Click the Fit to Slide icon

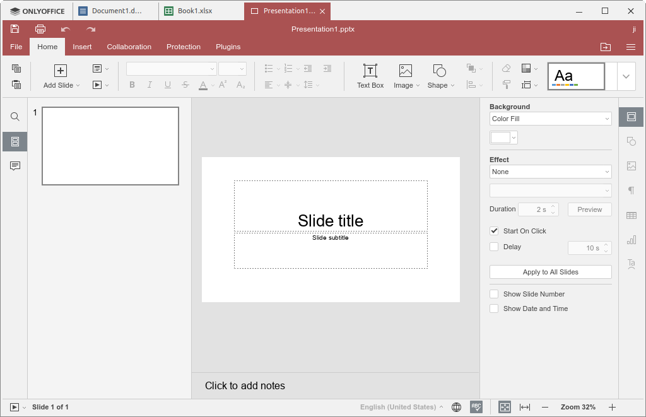[x=505, y=407]
